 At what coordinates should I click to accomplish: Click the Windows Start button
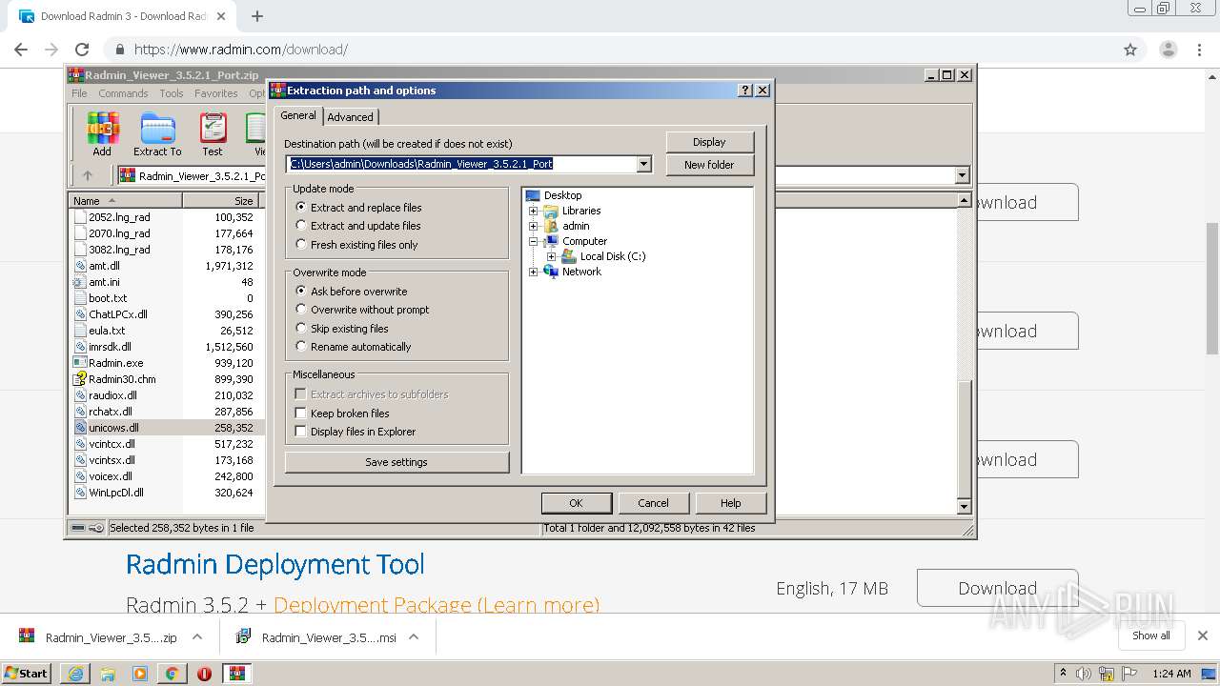click(x=27, y=674)
